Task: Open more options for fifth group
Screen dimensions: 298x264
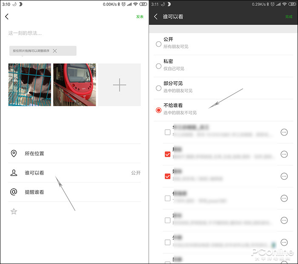Action: [284, 220]
